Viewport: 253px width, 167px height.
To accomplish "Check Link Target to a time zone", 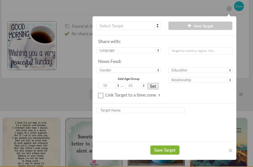I will (101, 95).
